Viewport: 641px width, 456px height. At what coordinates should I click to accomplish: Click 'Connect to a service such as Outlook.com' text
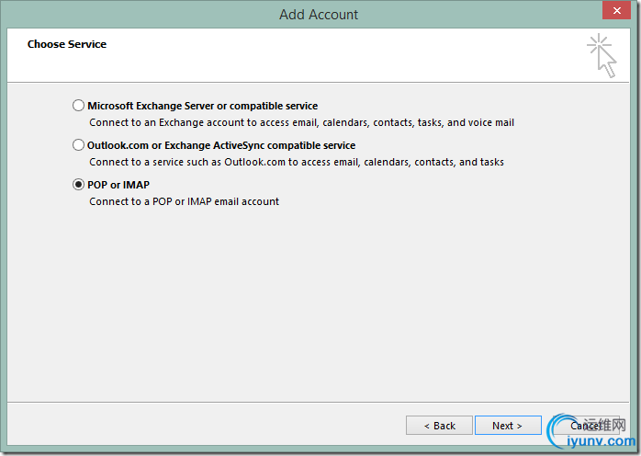pyautogui.click(x=297, y=162)
